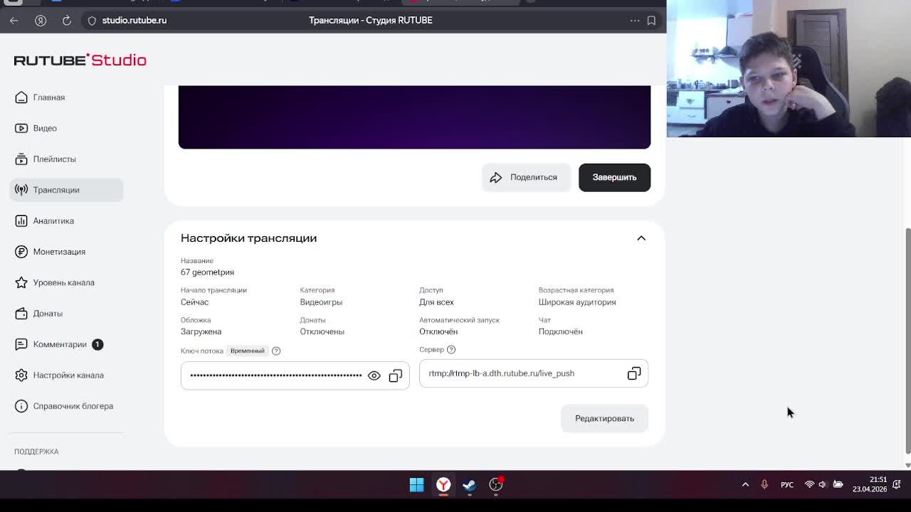Go to Уровень канала
The width and height of the screenshot is (911, 512).
click(66, 282)
